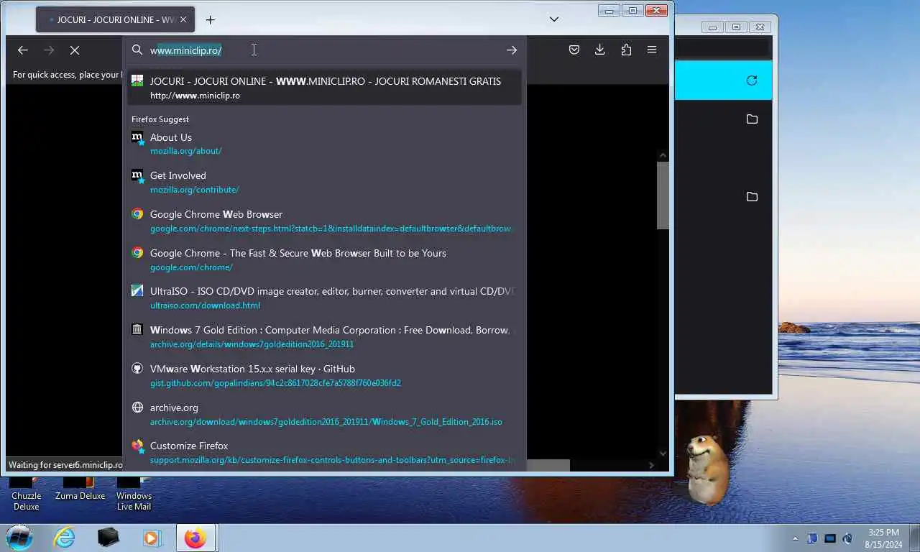This screenshot has height=552, width=920.
Task: Open the clock showing 3:25 PM
Action: point(883,538)
